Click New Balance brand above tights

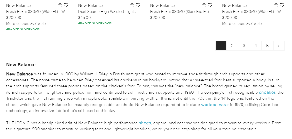click(x=91, y=6)
